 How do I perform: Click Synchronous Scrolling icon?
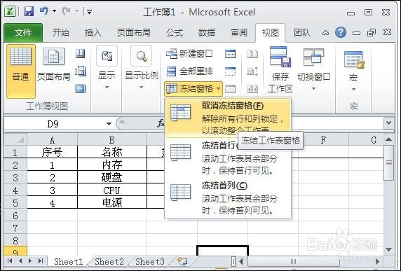(252, 71)
